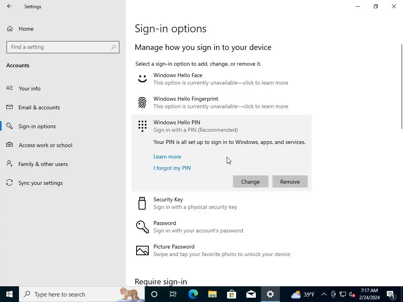Click the Settings gear in taskbar
Screen dimensions: 403x302
pos(270,294)
